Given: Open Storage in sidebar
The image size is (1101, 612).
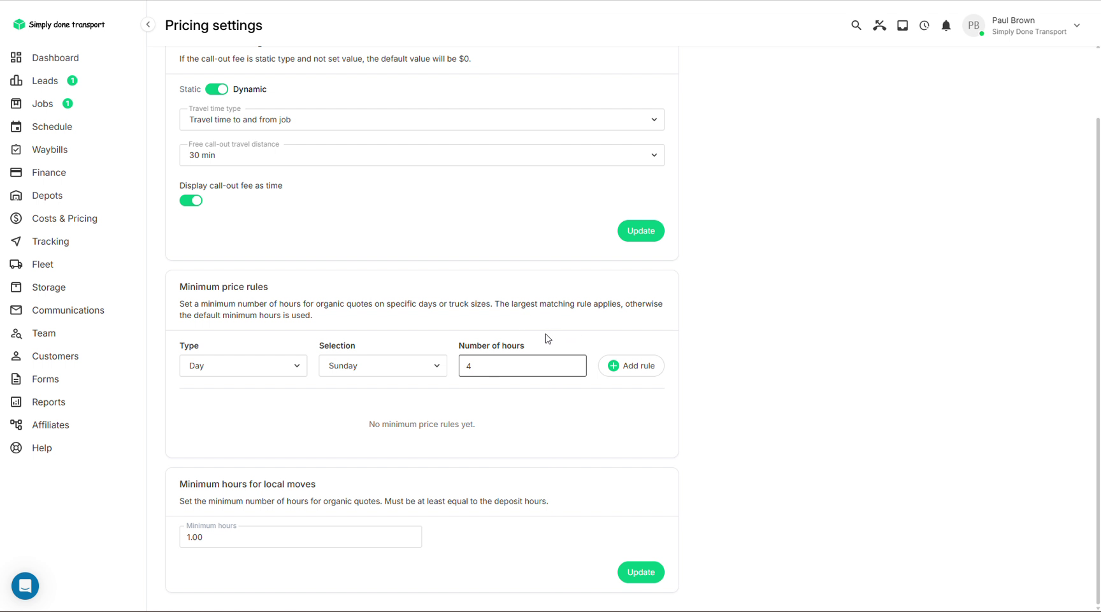Looking at the screenshot, I should [48, 287].
